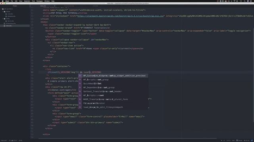Open the Atom application menu

click(x=7, y=1)
